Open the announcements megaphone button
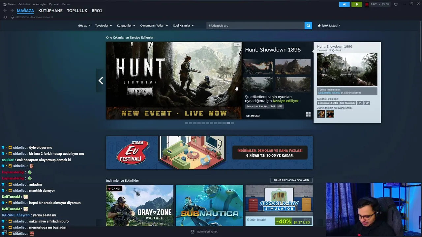This screenshot has height=237, width=422. point(344,4)
